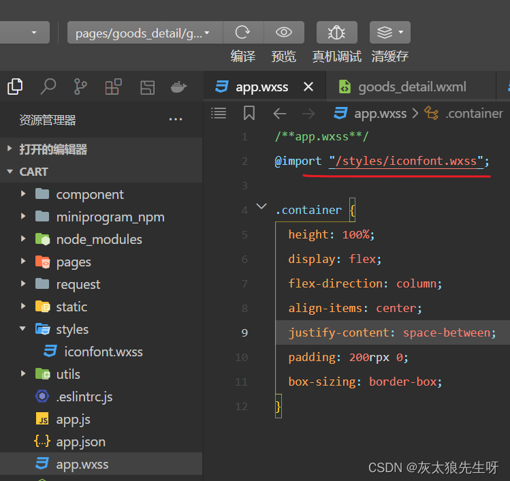Click the preview eye icon
Viewport: 510px width, 481px height.
point(284,32)
